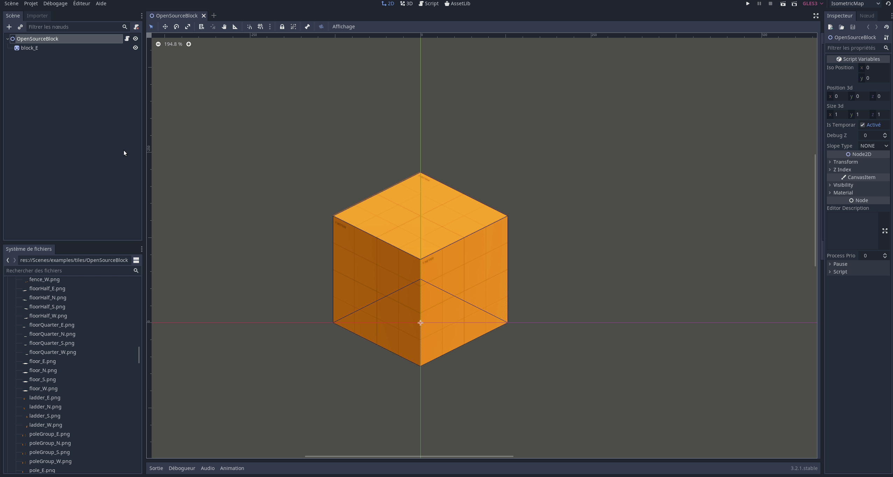
Task: Expand the Z Index section
Action: [x=842, y=170]
